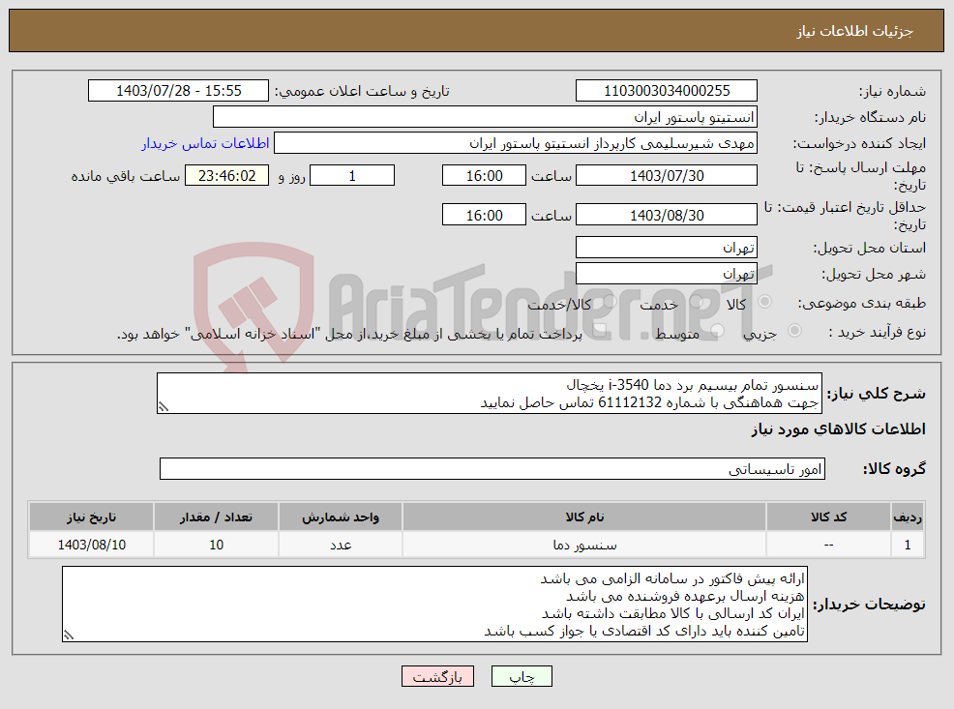Click the need number field 1103003034000255
Viewport: 954px width, 709px height.
(x=667, y=91)
